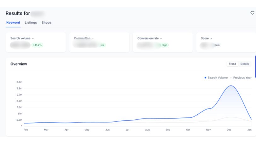This screenshot has width=256, height=144.
Task: Click the Search volume metric card
Action: coord(36,42)
